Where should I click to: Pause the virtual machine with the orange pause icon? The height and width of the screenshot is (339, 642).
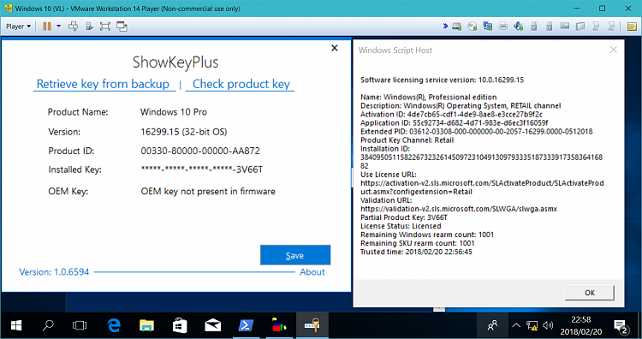[47, 27]
